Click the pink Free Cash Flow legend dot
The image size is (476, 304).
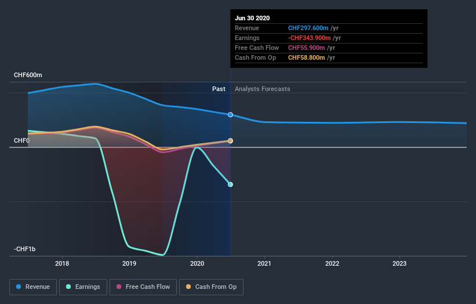point(119,287)
